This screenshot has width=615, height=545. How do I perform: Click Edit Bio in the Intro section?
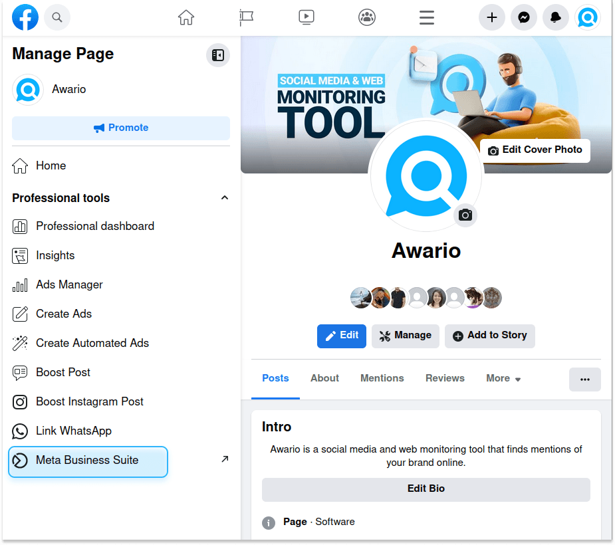pos(426,490)
